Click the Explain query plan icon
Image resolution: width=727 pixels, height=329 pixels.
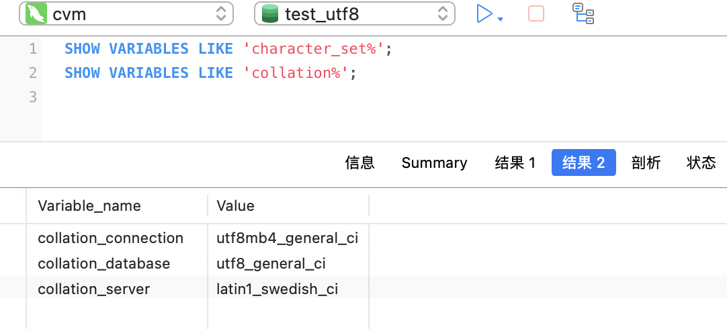pyautogui.click(x=583, y=13)
